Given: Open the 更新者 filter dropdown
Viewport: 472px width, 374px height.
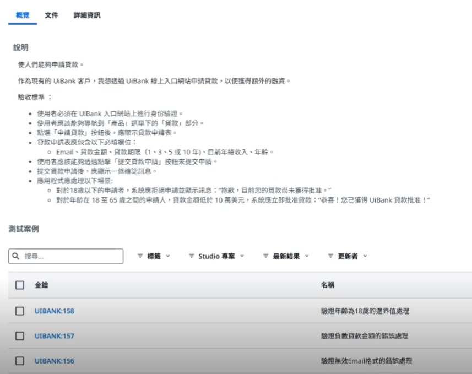Looking at the screenshot, I should 347,256.
